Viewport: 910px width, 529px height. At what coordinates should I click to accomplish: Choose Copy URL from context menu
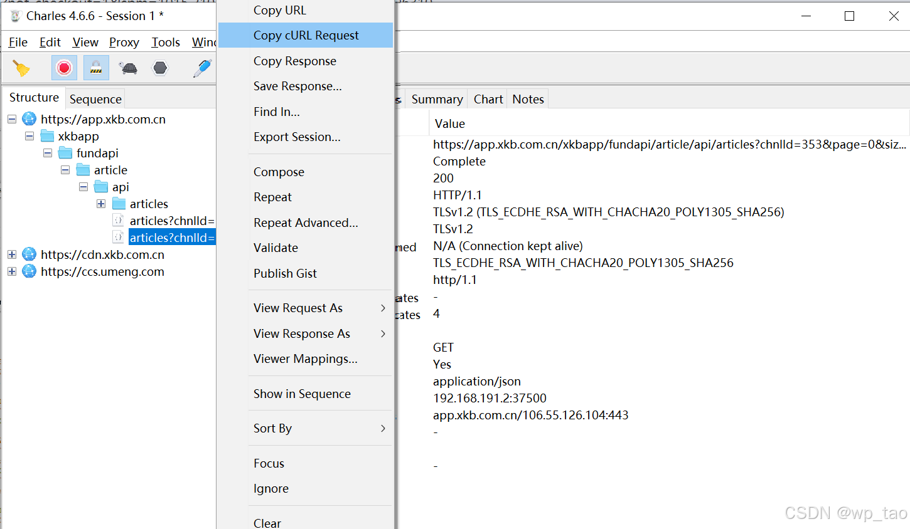click(306, 11)
